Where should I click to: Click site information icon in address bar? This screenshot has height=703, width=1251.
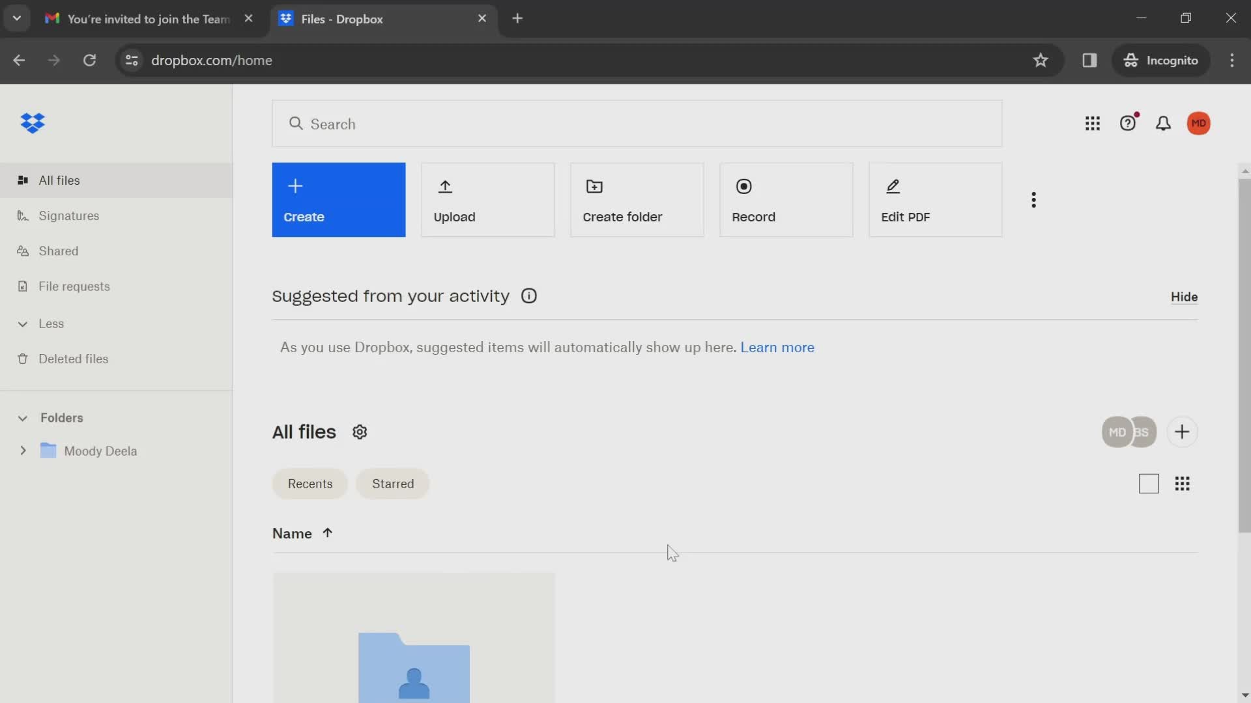click(x=132, y=61)
